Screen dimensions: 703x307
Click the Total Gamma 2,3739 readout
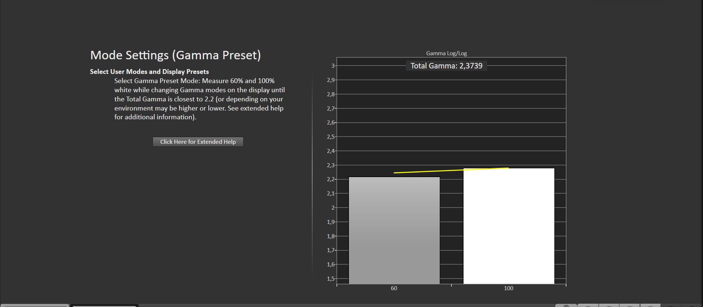point(446,66)
